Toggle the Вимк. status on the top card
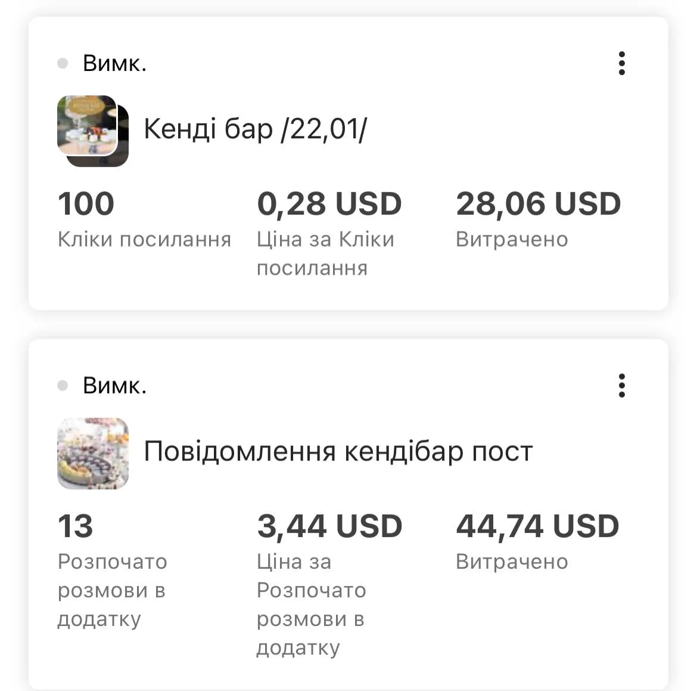This screenshot has height=691, width=697. [113, 62]
